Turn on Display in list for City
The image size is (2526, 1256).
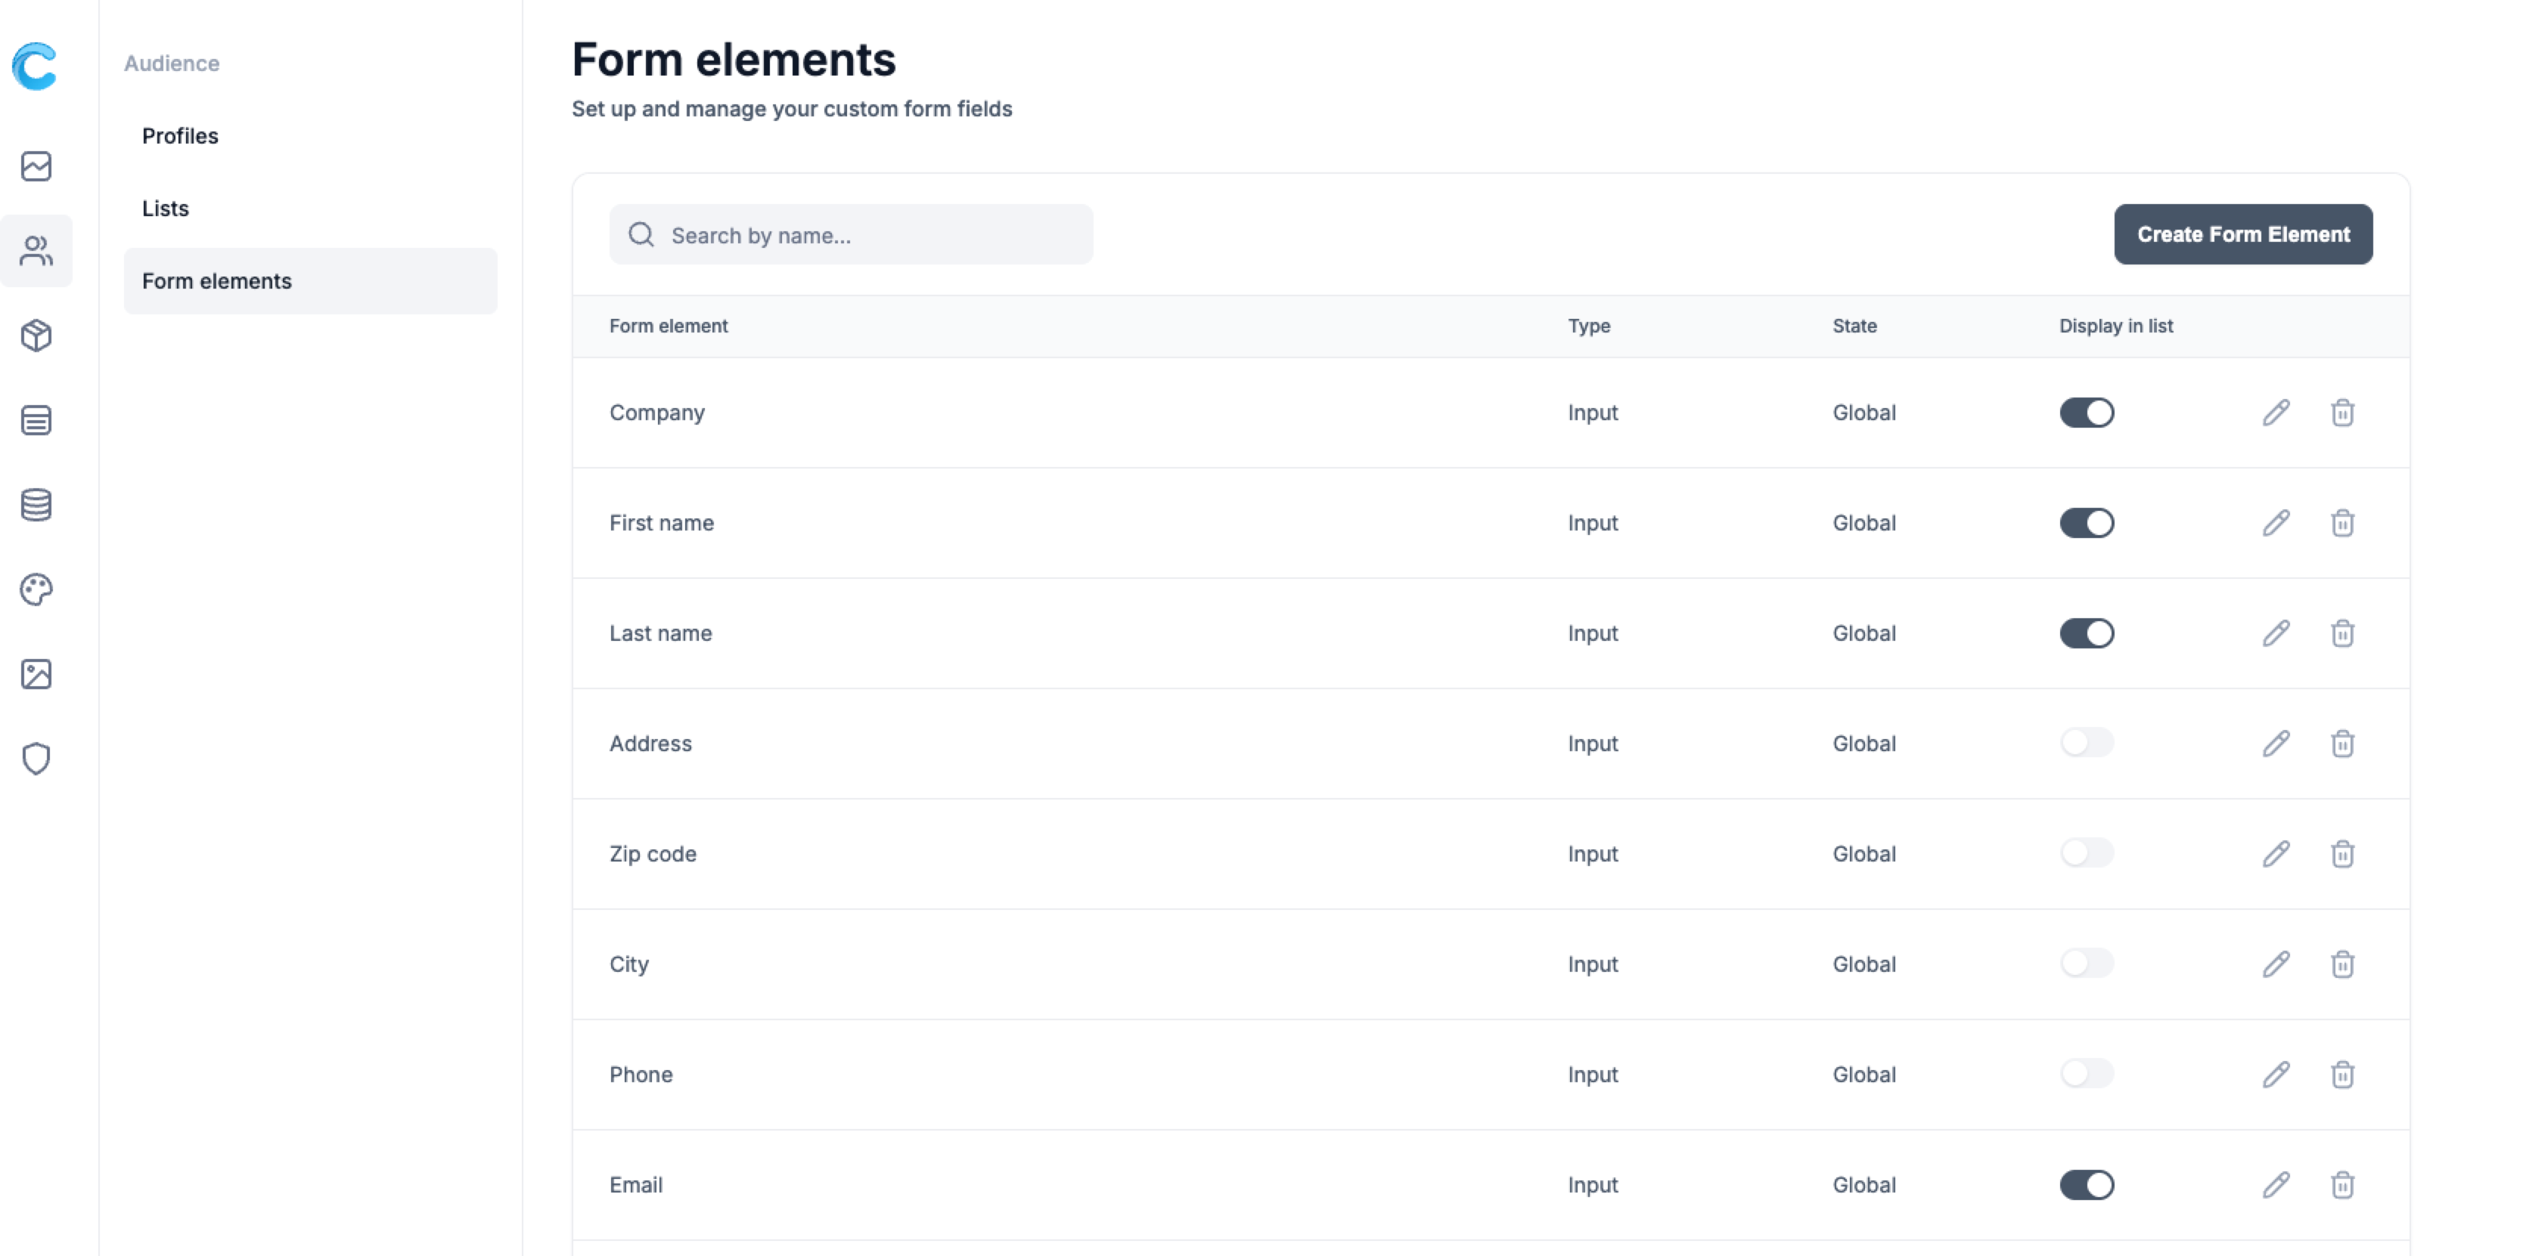click(x=2086, y=964)
